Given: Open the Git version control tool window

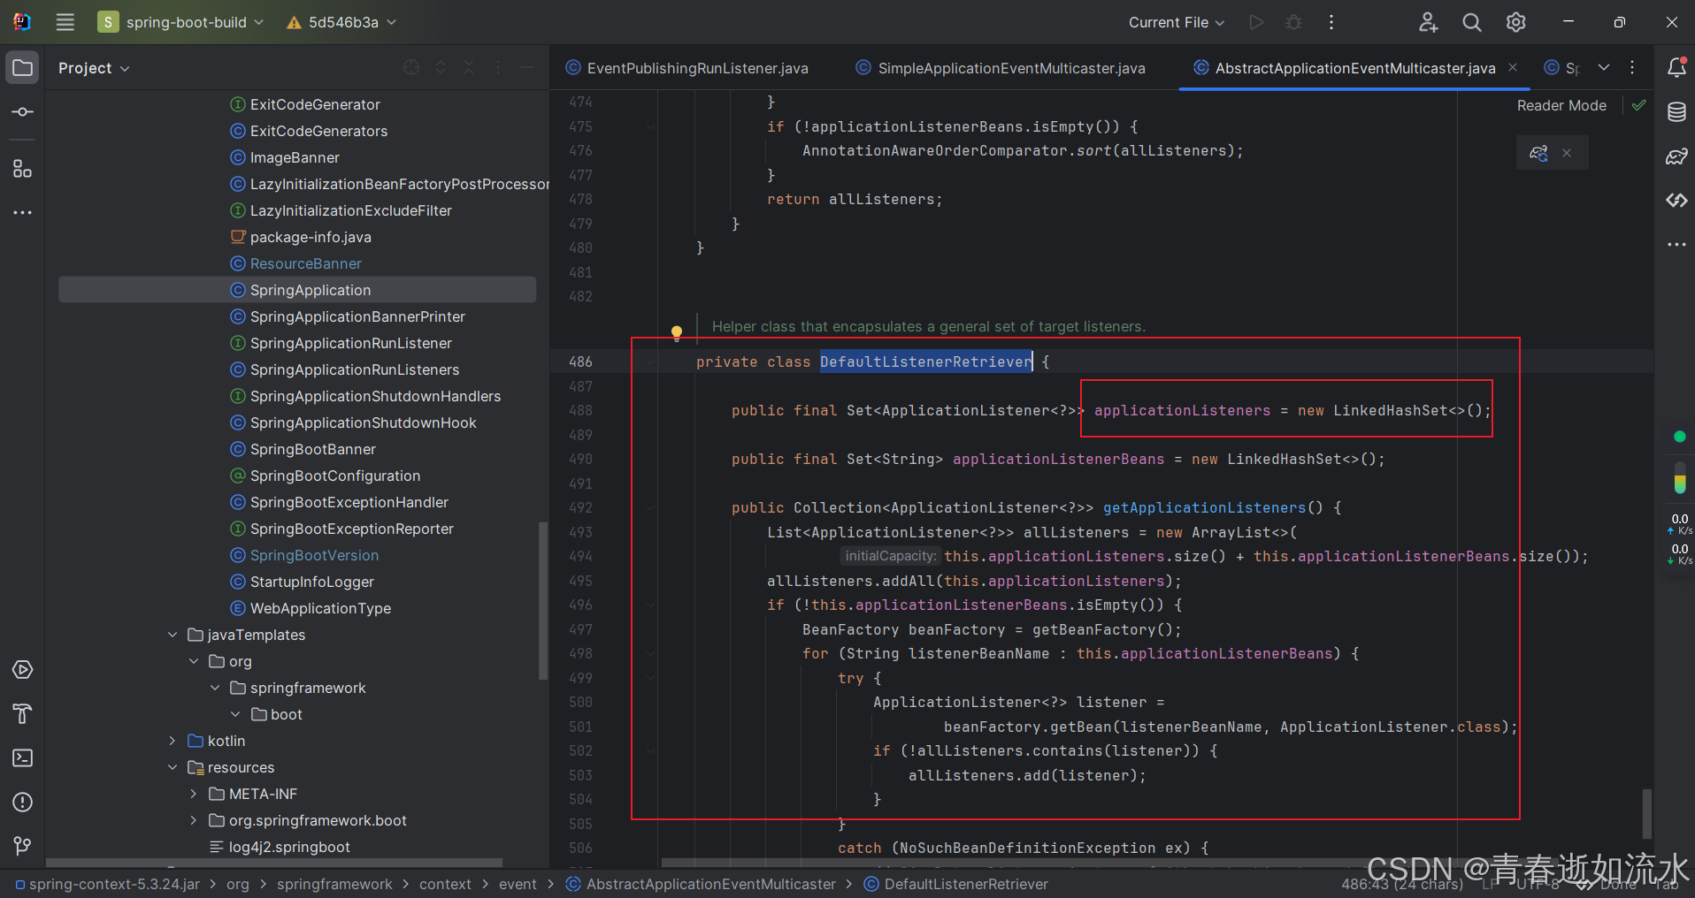Looking at the screenshot, I should coord(23,847).
